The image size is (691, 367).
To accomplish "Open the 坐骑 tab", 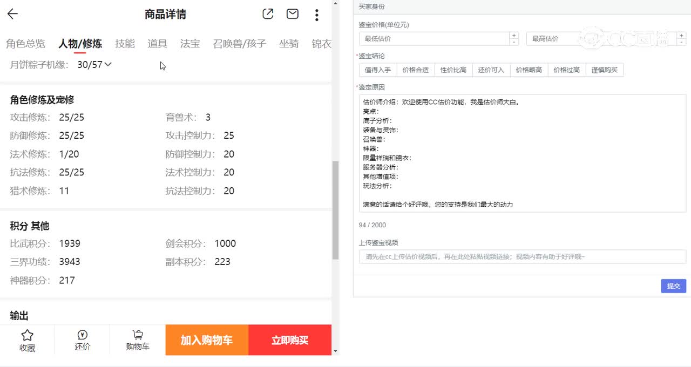I will pyautogui.click(x=289, y=44).
